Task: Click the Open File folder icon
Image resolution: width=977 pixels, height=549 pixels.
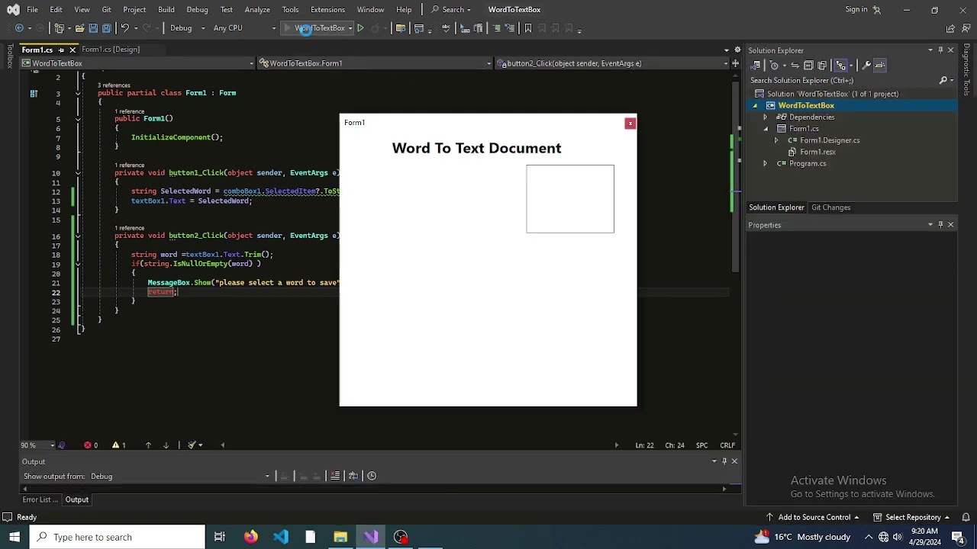Action: (79, 28)
